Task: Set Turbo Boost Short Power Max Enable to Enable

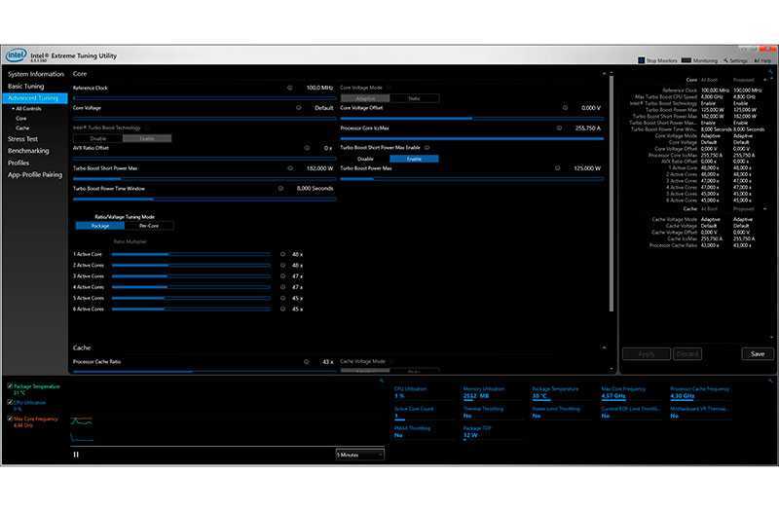Action: pyautogui.click(x=414, y=159)
